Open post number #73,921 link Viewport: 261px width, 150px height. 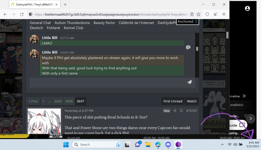(x=192, y=111)
